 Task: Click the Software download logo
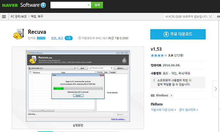33,5
